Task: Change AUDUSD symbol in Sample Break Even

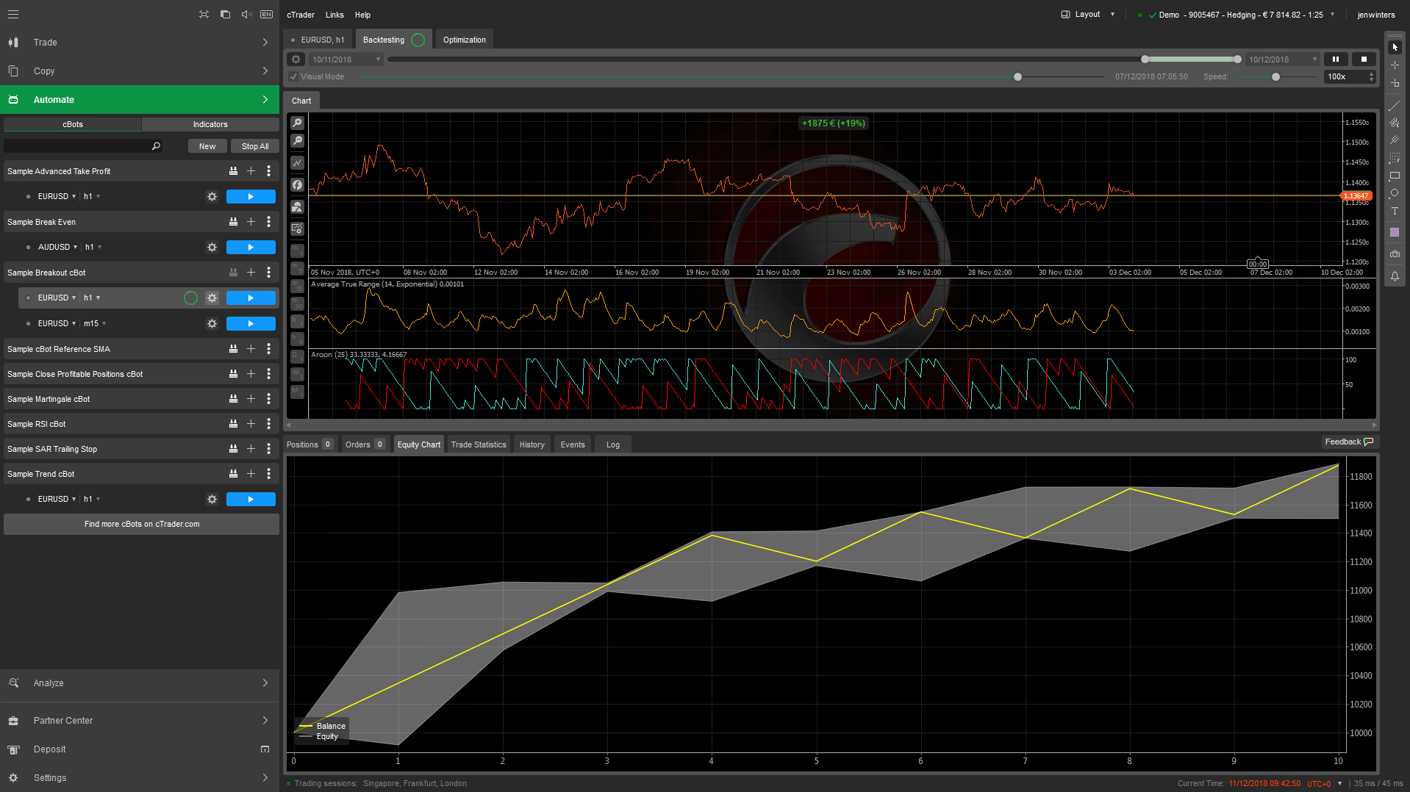Action: 57,248
